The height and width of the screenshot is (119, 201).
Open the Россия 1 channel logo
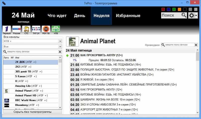[16, 29]
